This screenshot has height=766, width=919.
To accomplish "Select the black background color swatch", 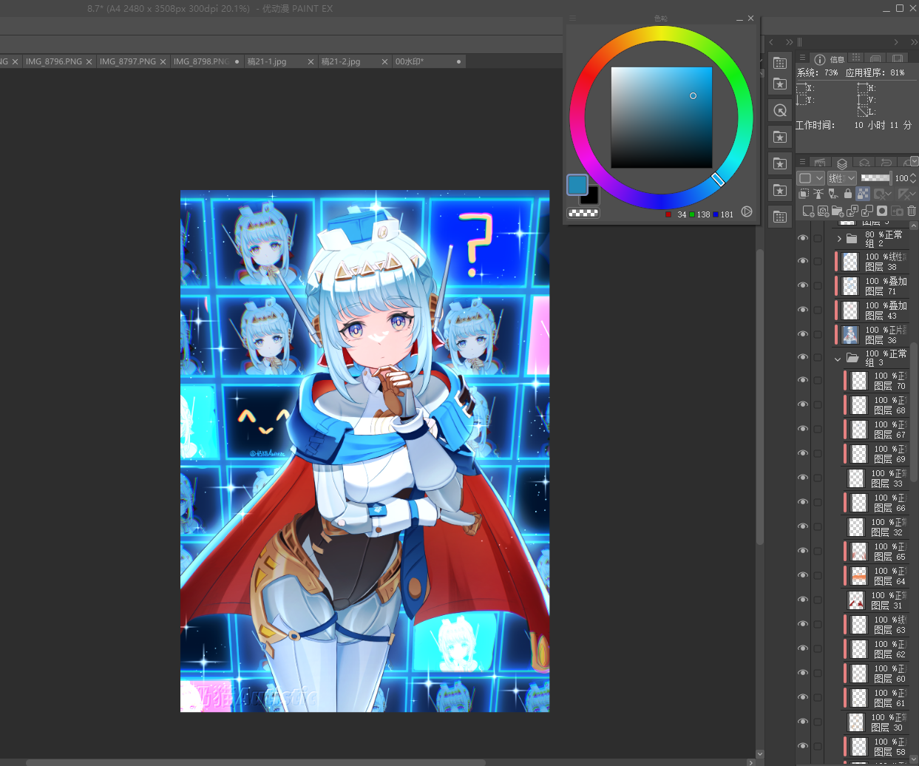I will (591, 197).
